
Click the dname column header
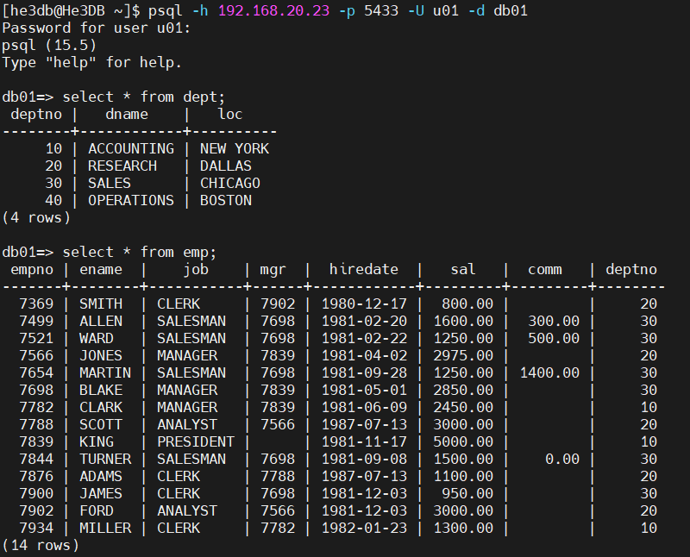point(127,114)
